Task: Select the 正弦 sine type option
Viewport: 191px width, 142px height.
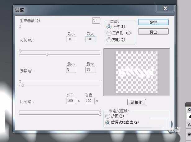Action: pyautogui.click(x=109, y=27)
